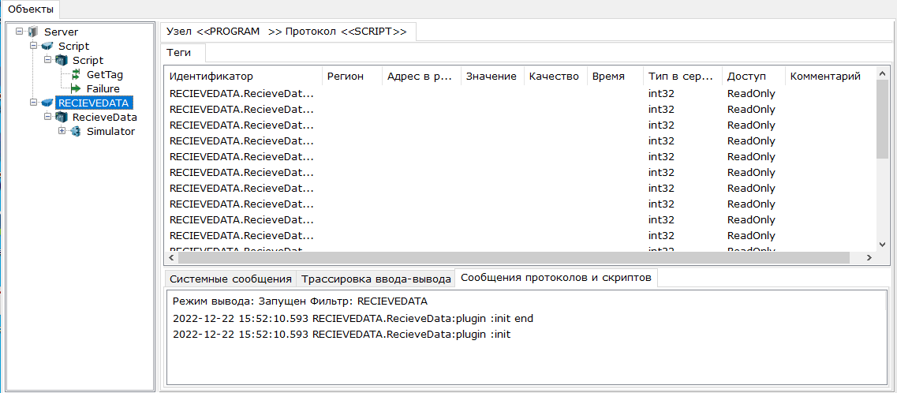Click the vertical scrollbar up arrow
The height and width of the screenshot is (393, 897).
pos(882,73)
